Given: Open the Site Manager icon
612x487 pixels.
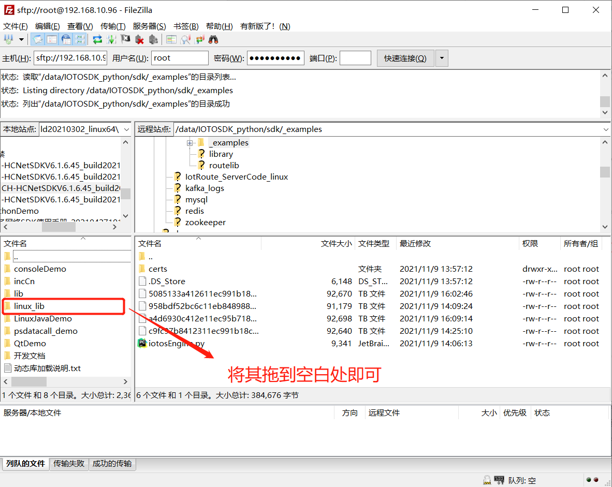Looking at the screenshot, I should 9,39.
